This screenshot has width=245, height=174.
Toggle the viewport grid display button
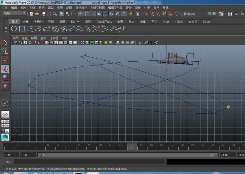(47, 43)
